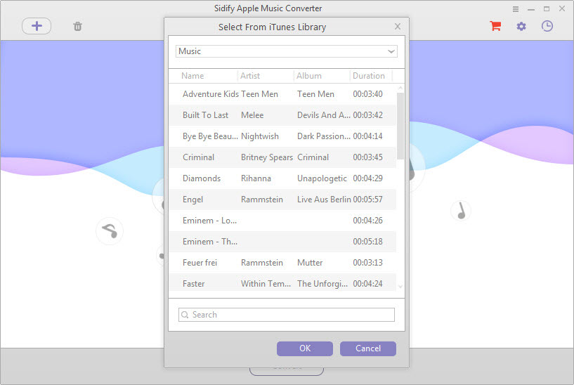Image resolution: width=574 pixels, height=385 pixels.
Task: Click the search magnifier icon
Action: 185,315
